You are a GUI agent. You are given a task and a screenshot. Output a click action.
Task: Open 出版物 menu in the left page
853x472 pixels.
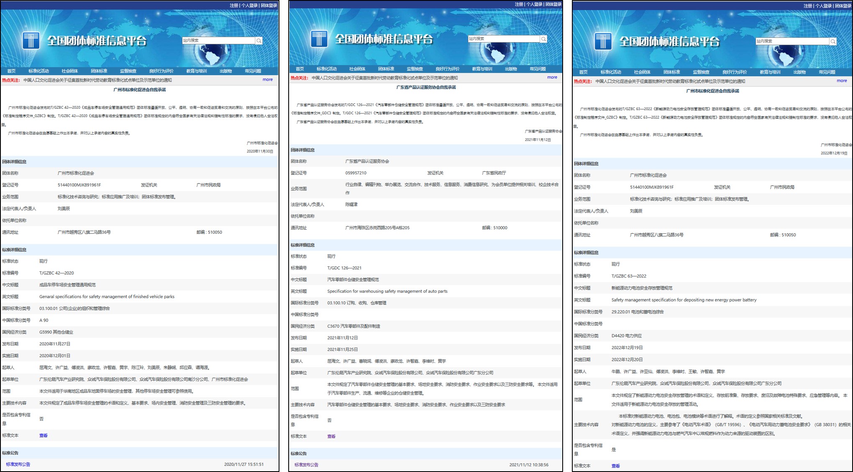tap(225, 71)
